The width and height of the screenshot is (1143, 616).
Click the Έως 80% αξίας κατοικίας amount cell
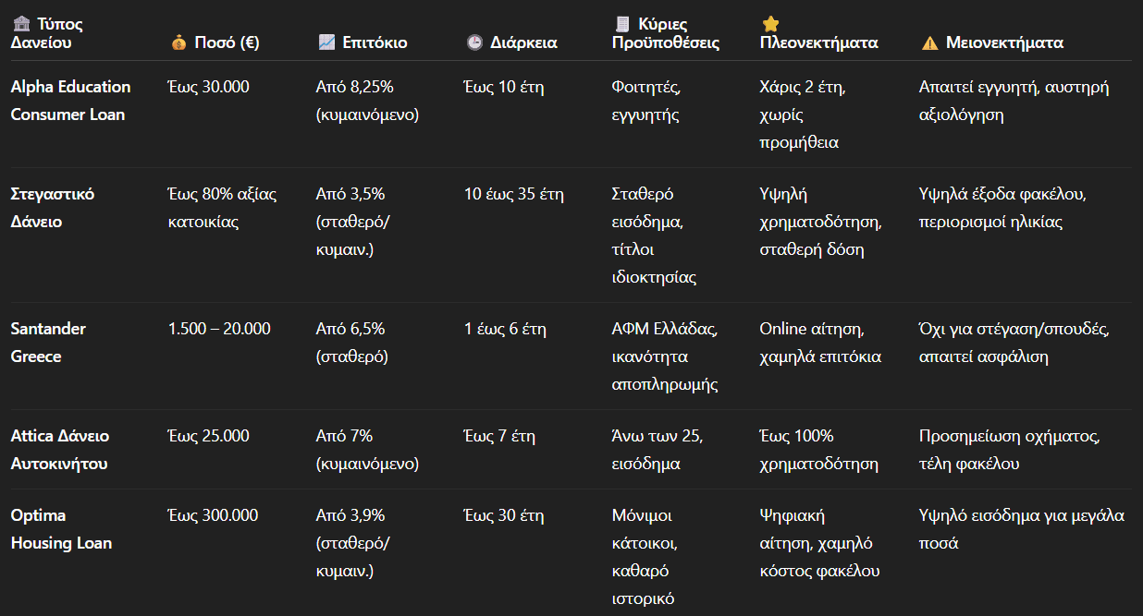[x=222, y=208]
